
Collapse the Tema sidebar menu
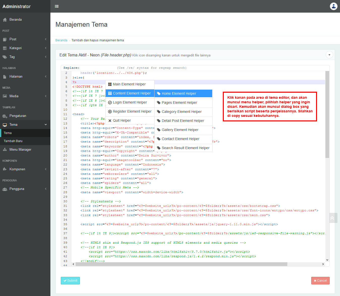click(x=46, y=125)
